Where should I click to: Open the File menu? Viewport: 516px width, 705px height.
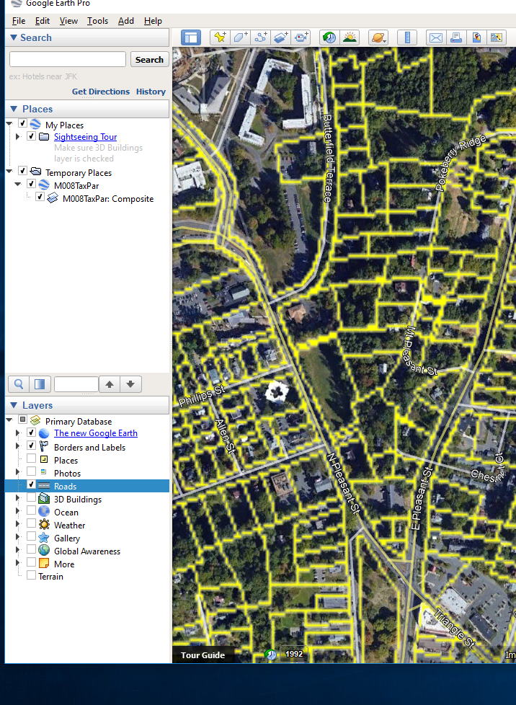(19, 21)
